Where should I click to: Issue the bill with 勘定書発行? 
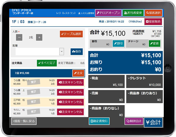[x=99, y=121]
